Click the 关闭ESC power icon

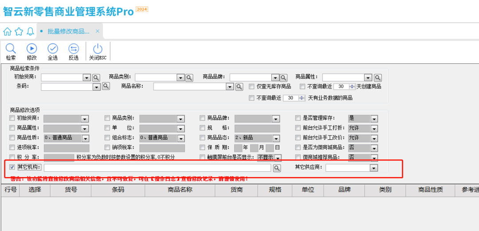tap(98, 49)
